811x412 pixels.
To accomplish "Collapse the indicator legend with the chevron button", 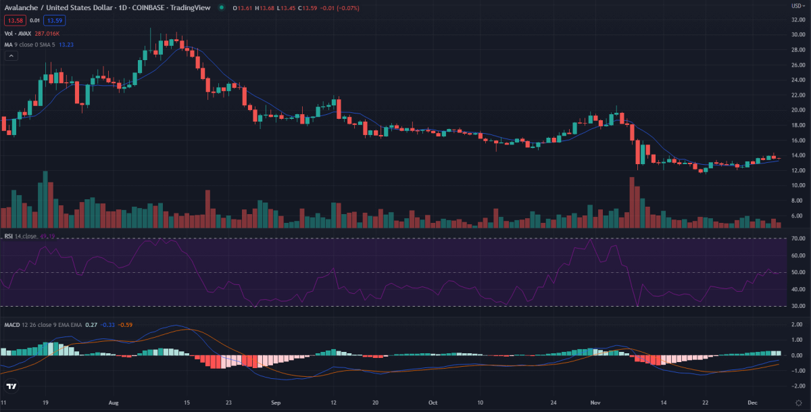I will point(11,57).
